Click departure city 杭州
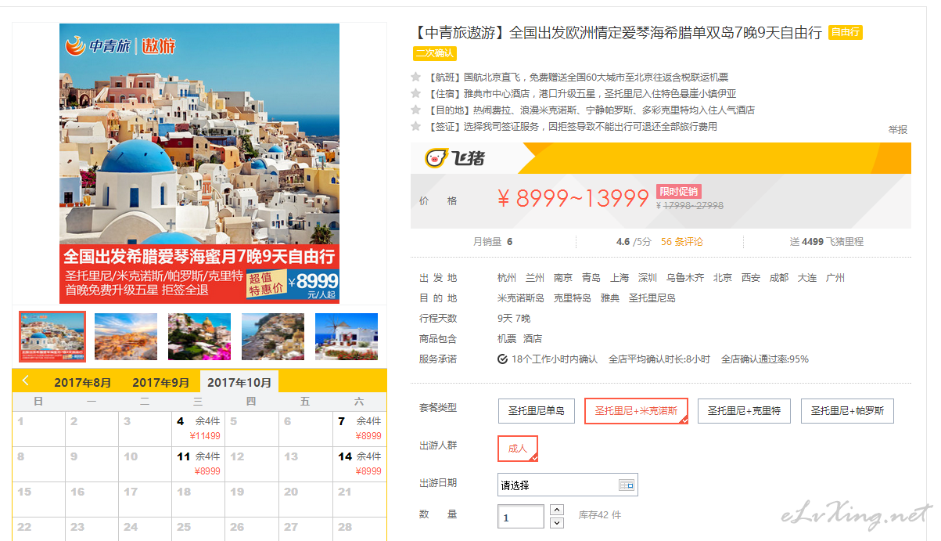 tap(507, 278)
